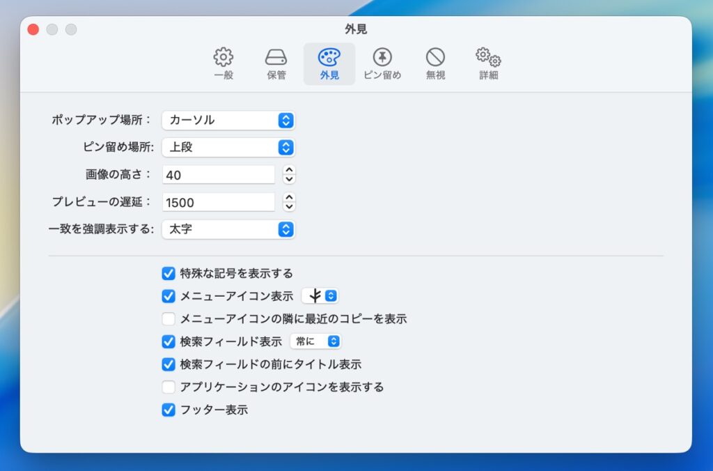Screen dimensions: 713x471
Task: Open the 無視 (Ignore) prohibited icon tab
Action: (x=435, y=63)
